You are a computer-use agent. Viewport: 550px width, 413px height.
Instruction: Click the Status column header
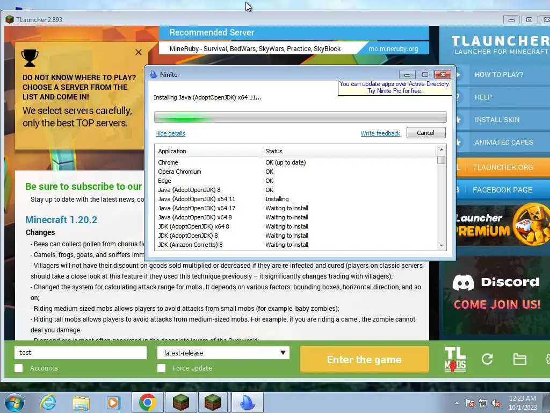tap(349, 151)
